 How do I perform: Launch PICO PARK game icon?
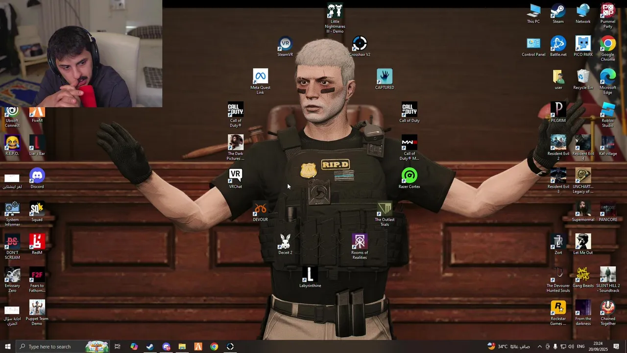(583, 47)
